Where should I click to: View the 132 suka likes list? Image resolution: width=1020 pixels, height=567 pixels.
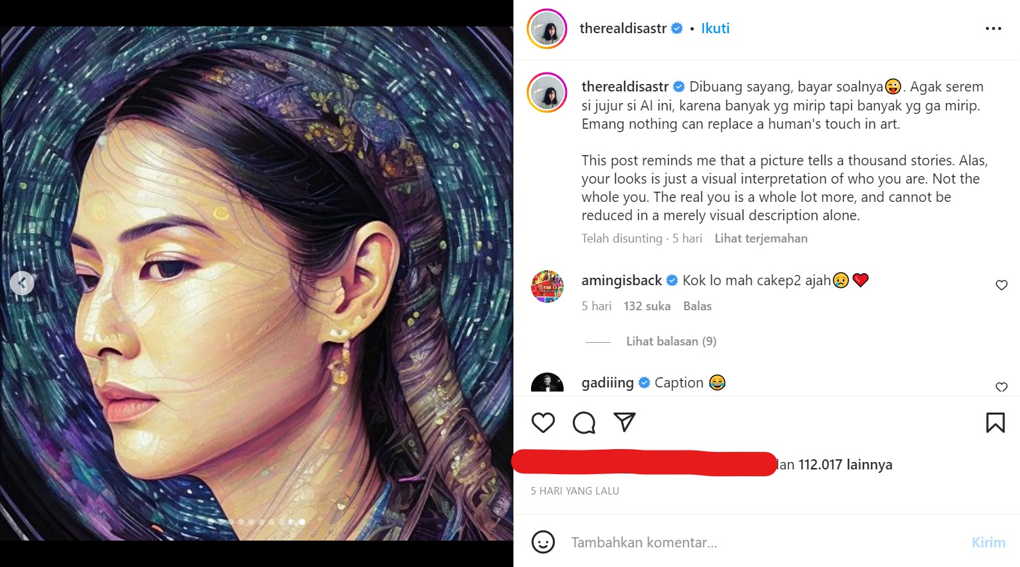tap(647, 306)
